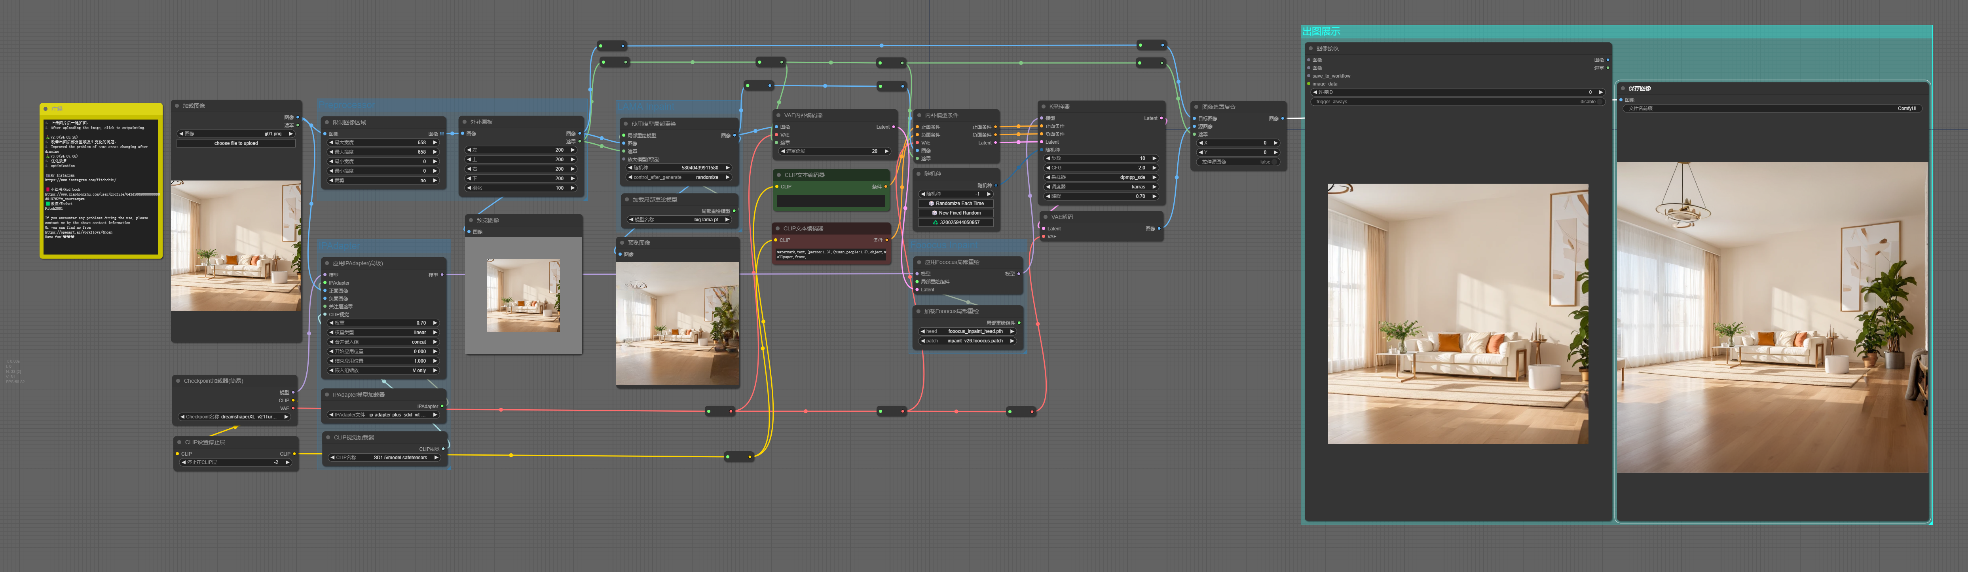Increase the 最大宽度 658 value with right arrow
The image size is (1968, 572).
click(435, 143)
